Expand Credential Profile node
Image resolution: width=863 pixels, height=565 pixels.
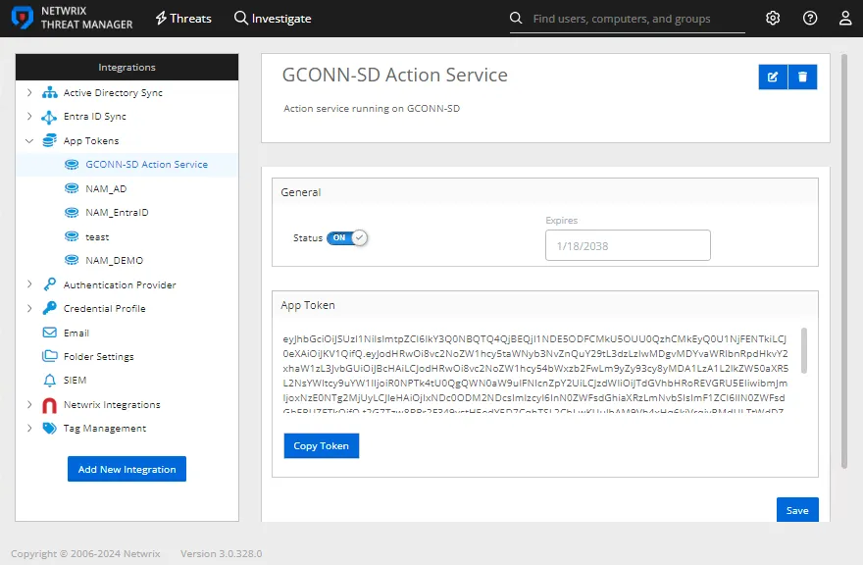[29, 308]
